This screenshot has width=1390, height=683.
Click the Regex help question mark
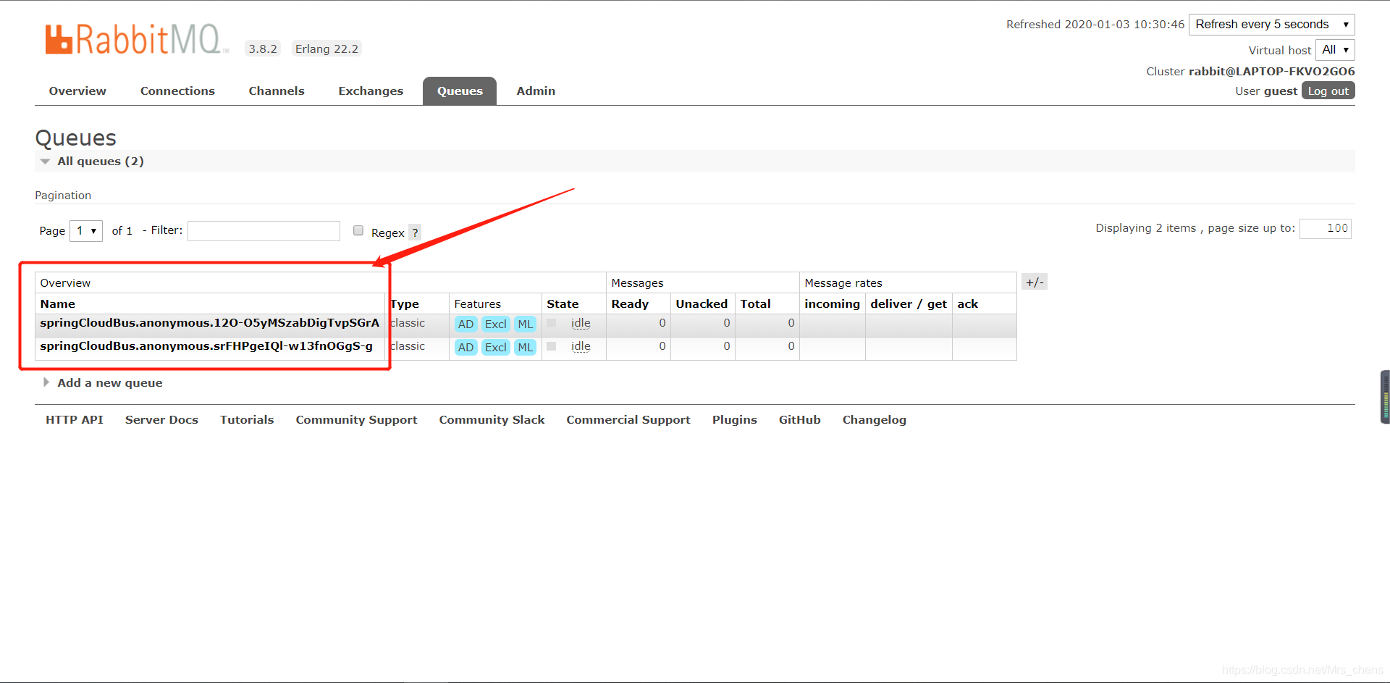[415, 232]
